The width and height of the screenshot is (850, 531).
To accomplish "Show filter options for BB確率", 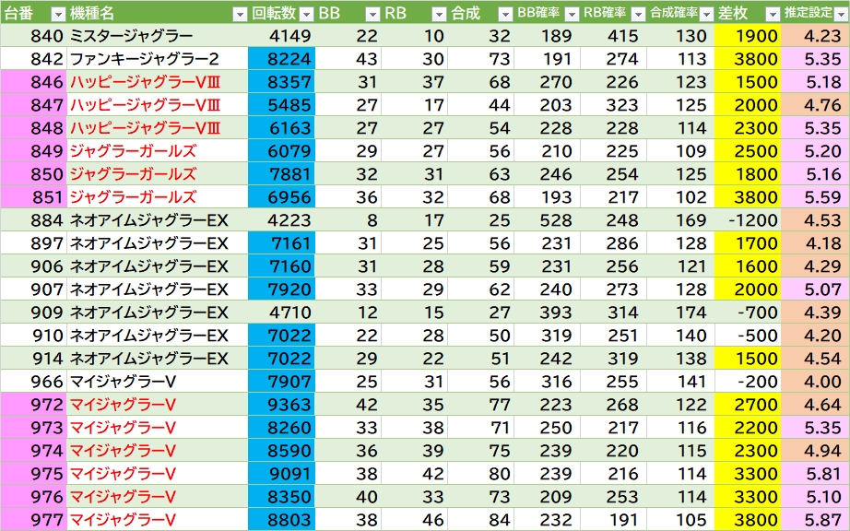I will pos(572,14).
